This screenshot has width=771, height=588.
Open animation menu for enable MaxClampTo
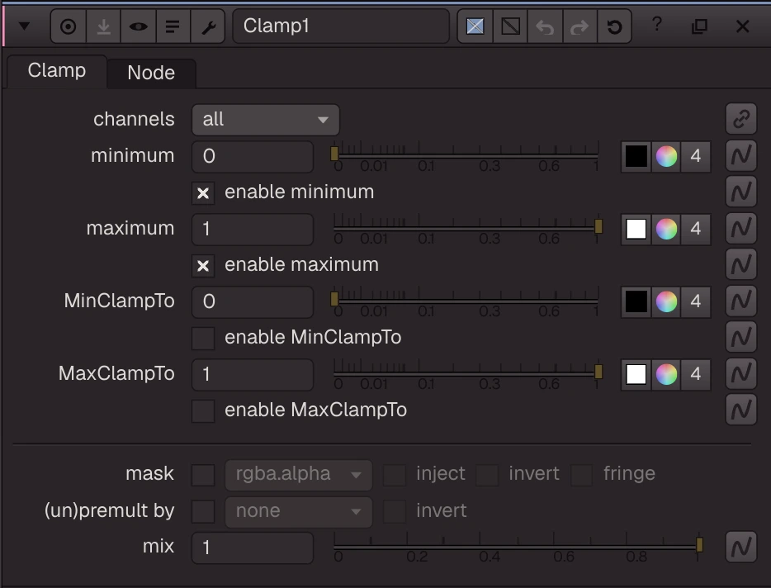pos(741,410)
